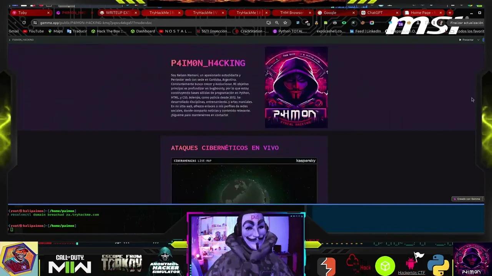Expand the P4IM0N_H4CKING breadcrumb chevron
The image size is (492, 276).
coord(10,40)
